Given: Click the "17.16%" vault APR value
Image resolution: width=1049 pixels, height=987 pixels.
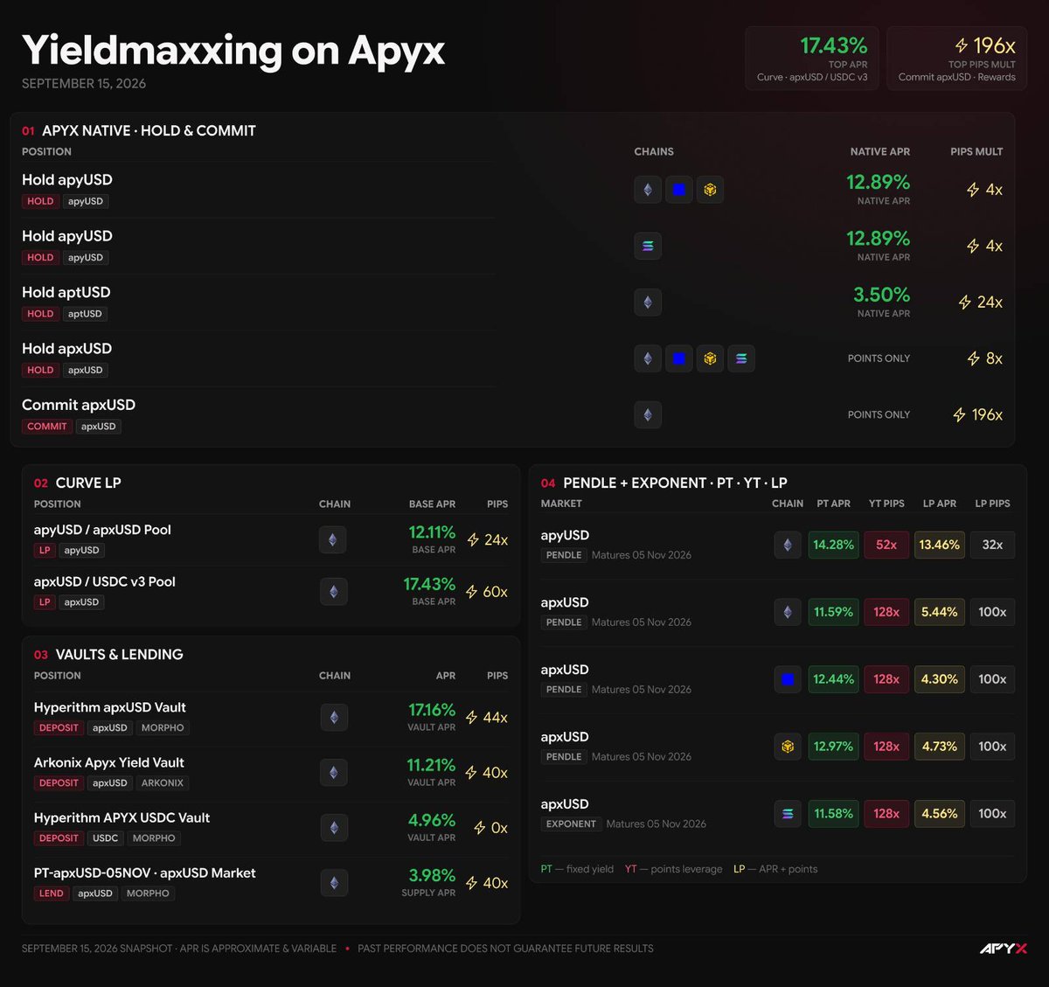Looking at the screenshot, I should tap(432, 710).
